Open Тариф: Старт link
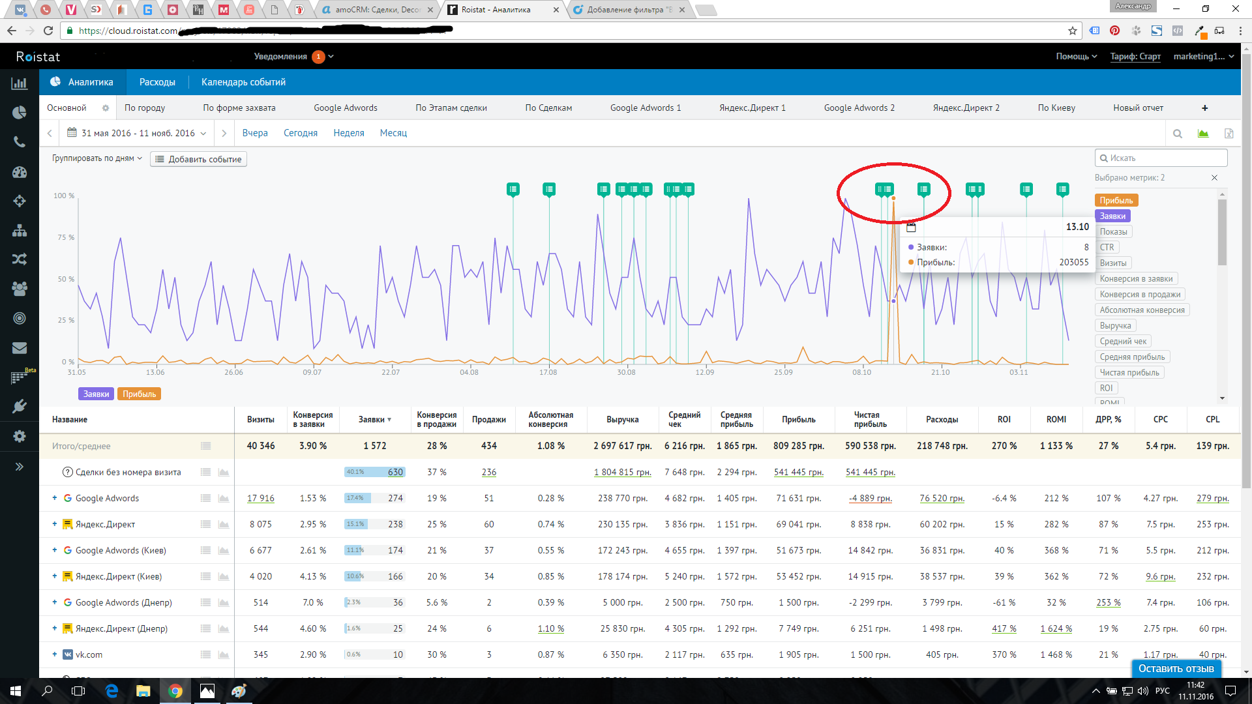This screenshot has width=1252, height=704. point(1135,57)
